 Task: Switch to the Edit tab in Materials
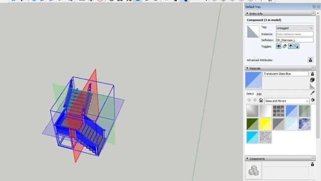tap(259, 94)
